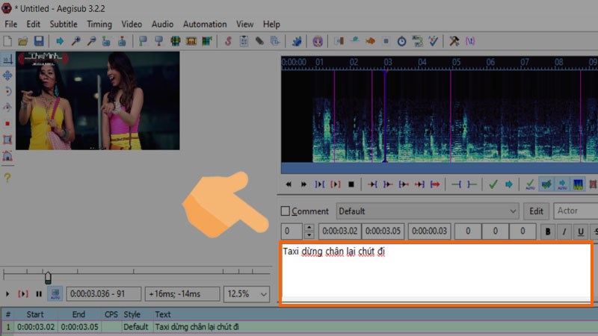The image size is (598, 336).
Task: Open Shift Times tool icon
Action: tap(339, 41)
